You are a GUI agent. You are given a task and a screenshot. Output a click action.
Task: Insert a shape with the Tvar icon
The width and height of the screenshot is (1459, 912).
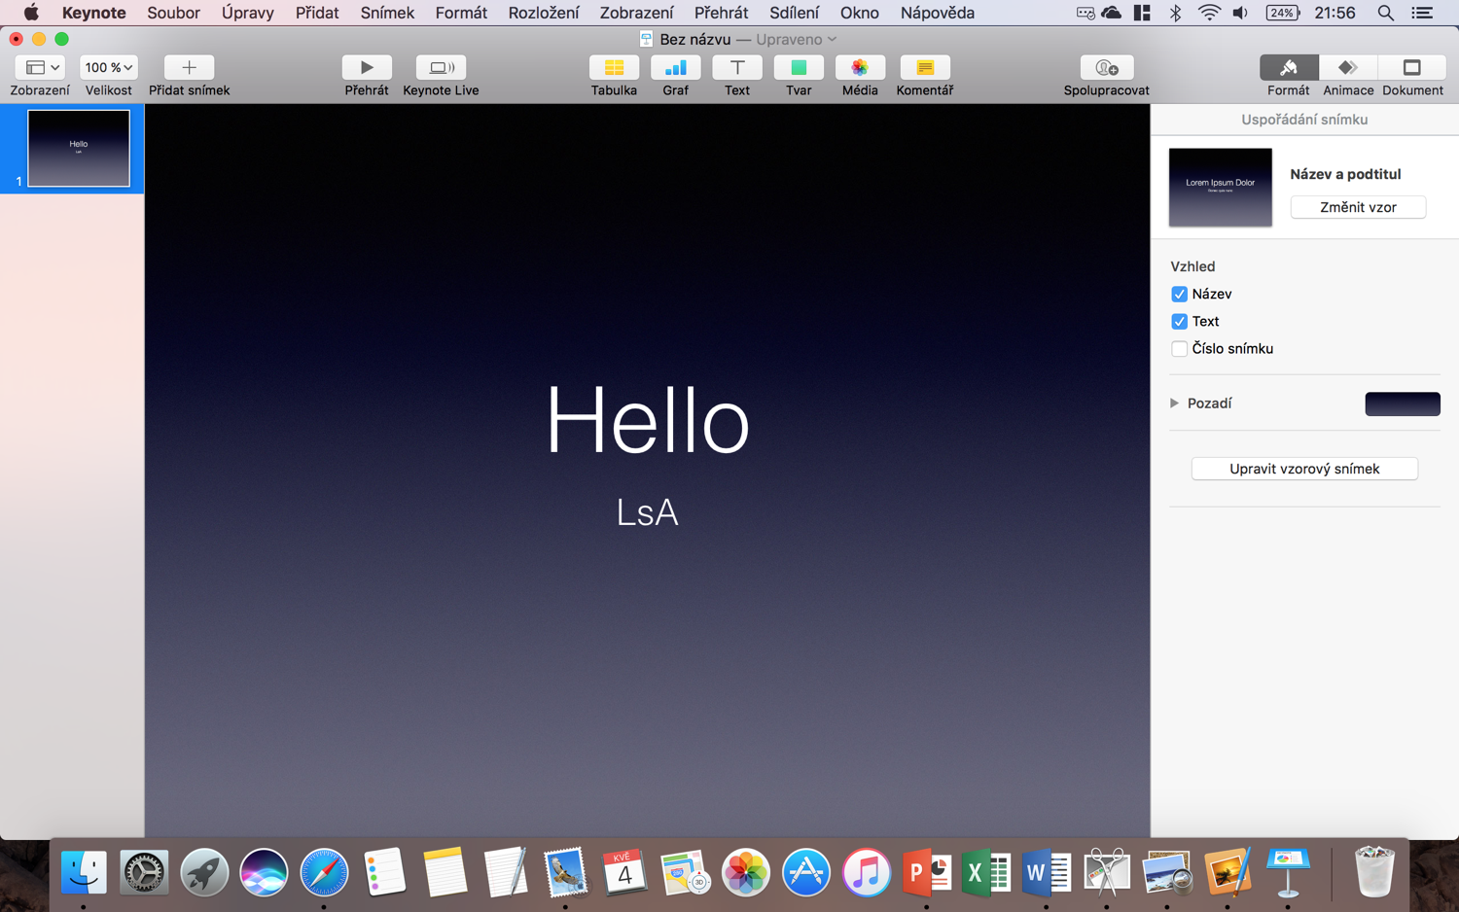pos(799,68)
